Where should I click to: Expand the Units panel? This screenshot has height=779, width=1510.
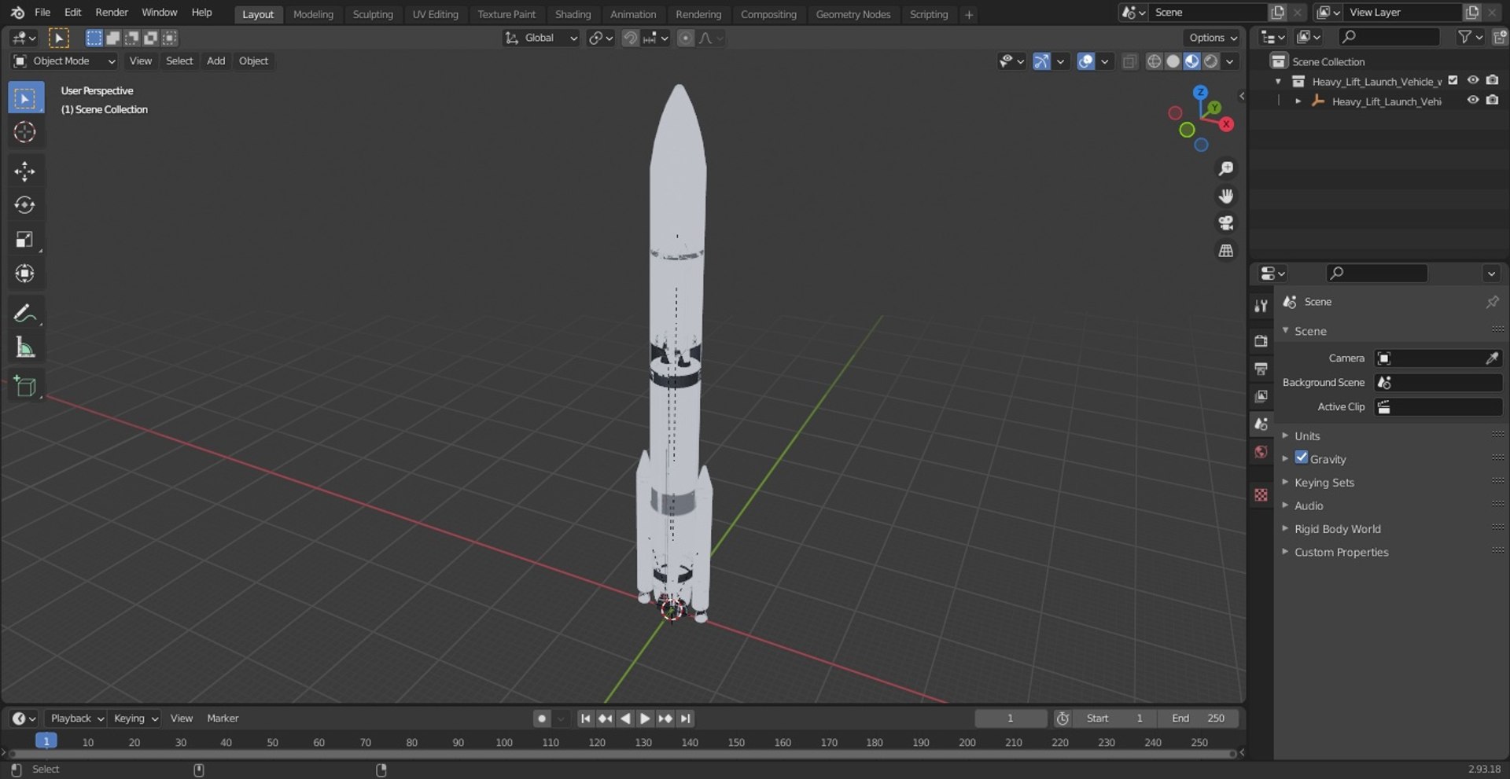(x=1307, y=435)
